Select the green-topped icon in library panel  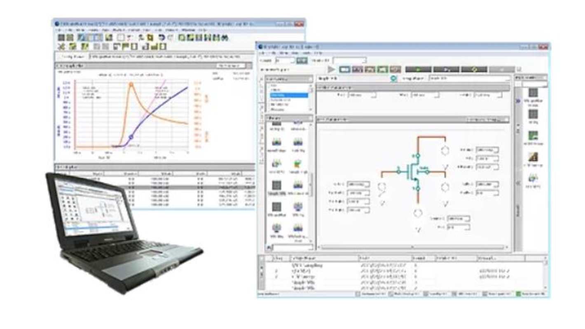pos(298,163)
